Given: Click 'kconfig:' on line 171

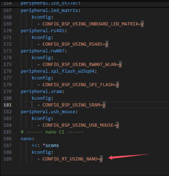Looking at the screenshot, I should click(x=42, y=37).
